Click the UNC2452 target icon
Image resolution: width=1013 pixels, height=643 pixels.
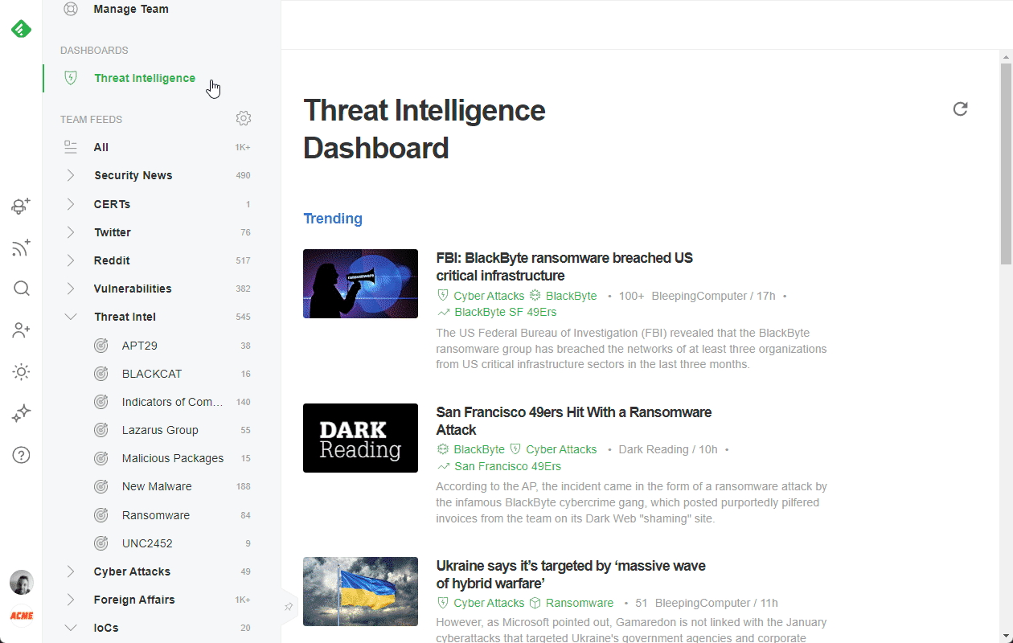[x=100, y=543]
